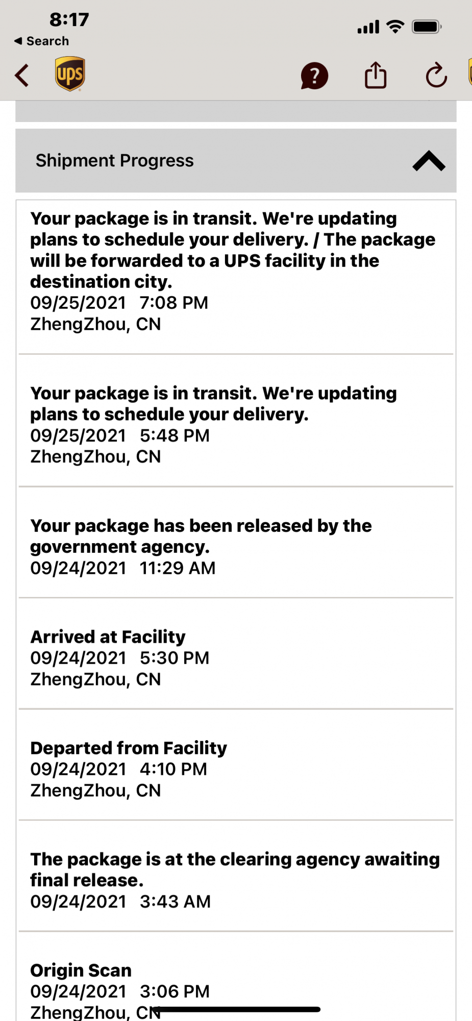
Task: Open the help chat question mark icon
Action: (x=314, y=76)
